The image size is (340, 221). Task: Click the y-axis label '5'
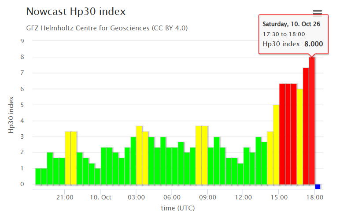[x=22, y=105]
